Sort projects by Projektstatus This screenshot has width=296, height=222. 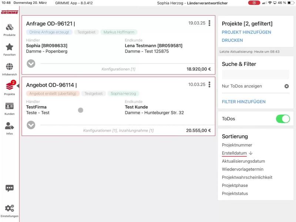[235, 194]
